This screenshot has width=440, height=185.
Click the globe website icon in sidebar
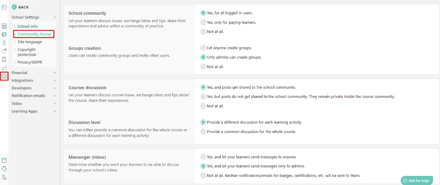[x=4, y=34]
